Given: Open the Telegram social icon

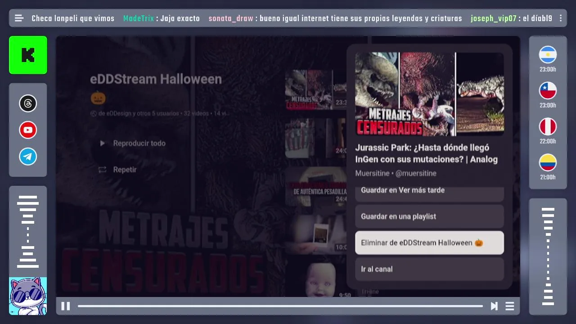Looking at the screenshot, I should pos(28,157).
